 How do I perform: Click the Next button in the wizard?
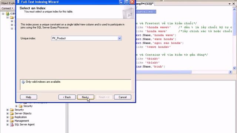[86, 97]
